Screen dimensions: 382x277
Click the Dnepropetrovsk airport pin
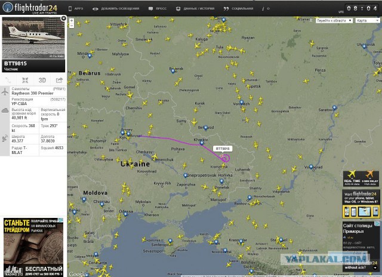[186, 175]
